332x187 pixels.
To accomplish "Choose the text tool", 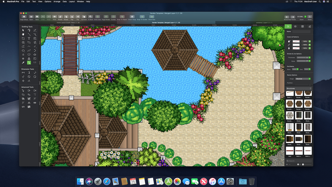I will [29, 39].
